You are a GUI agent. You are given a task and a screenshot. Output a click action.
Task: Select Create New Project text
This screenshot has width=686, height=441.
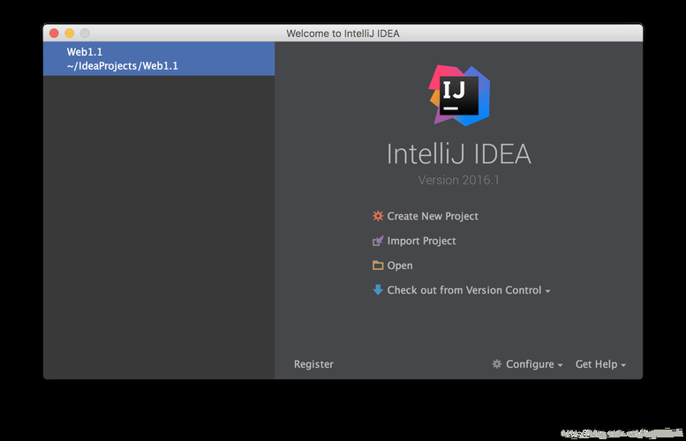[433, 216]
